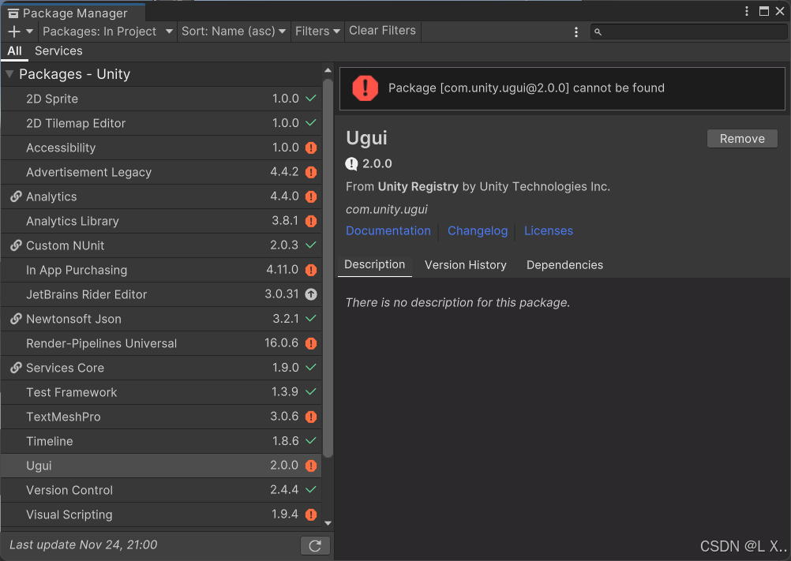Open the Changelog link
791x561 pixels.
(x=478, y=231)
